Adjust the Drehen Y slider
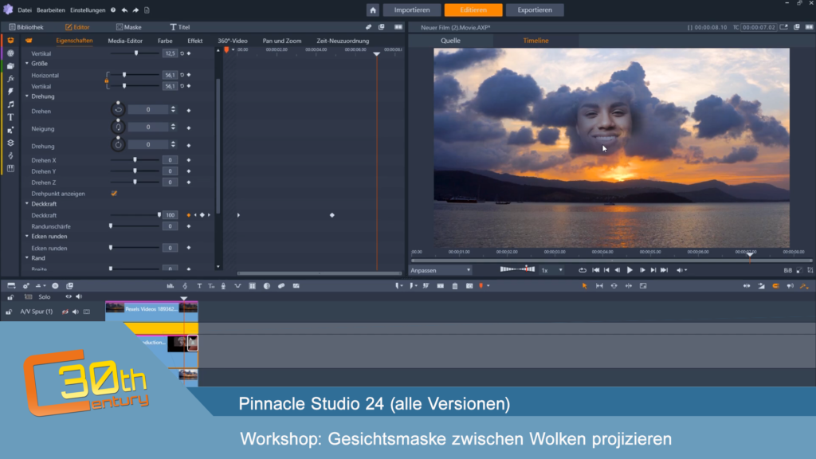This screenshot has height=459, width=816. pyautogui.click(x=135, y=171)
